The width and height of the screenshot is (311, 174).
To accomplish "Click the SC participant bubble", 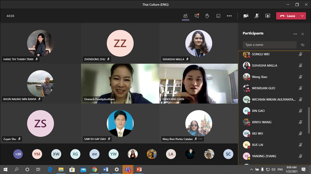I will 228,154.
